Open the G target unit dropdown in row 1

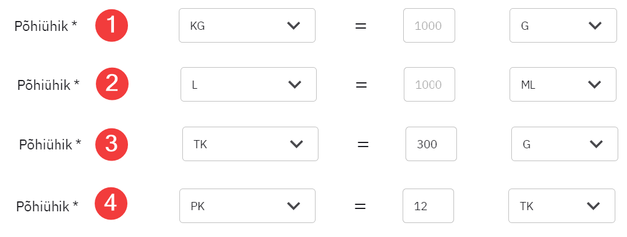[x=563, y=25]
